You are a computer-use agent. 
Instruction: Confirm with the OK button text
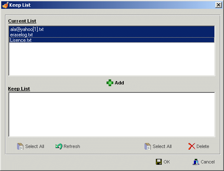(x=167, y=162)
